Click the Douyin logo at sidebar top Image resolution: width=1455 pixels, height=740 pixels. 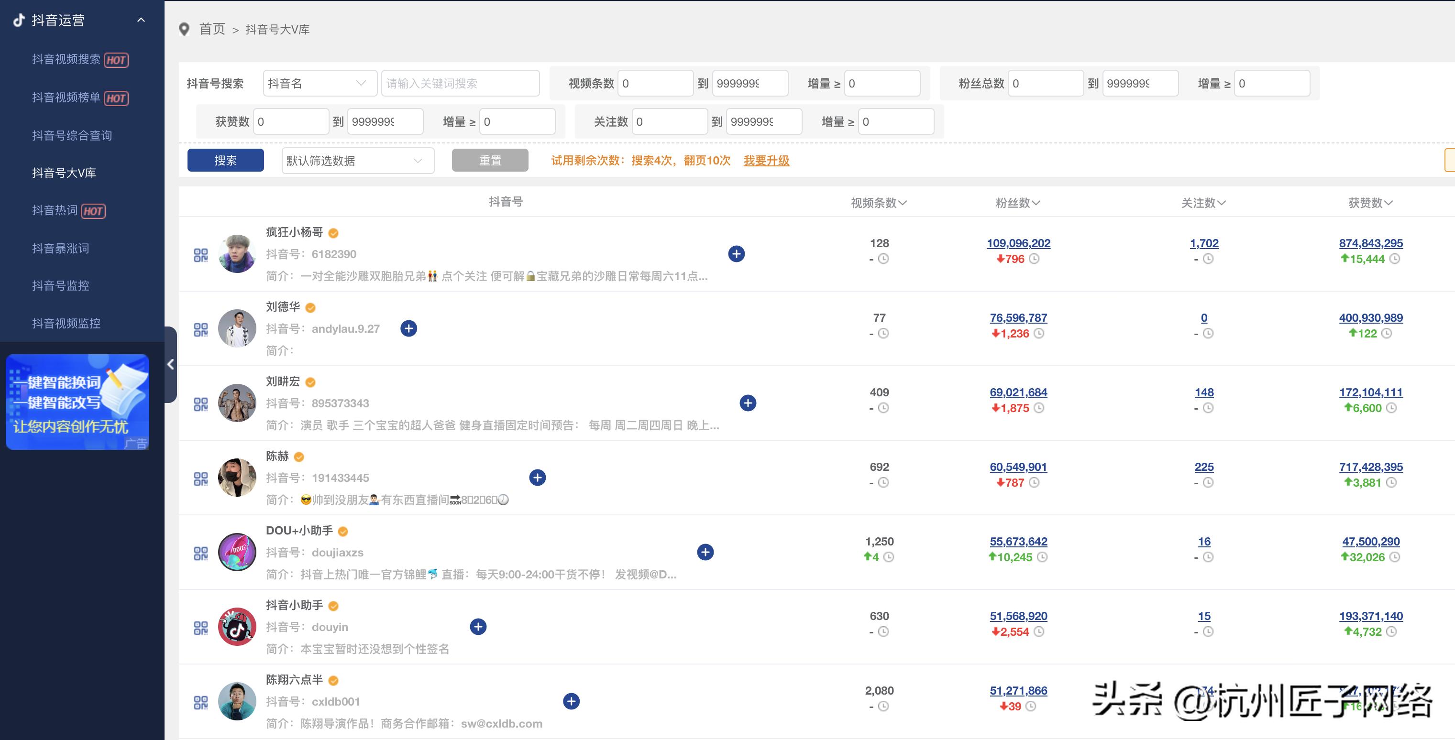tap(19, 21)
